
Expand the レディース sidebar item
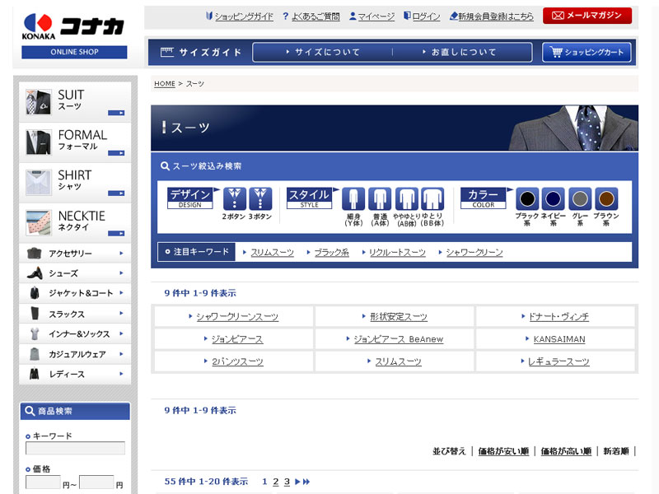[x=75, y=375]
